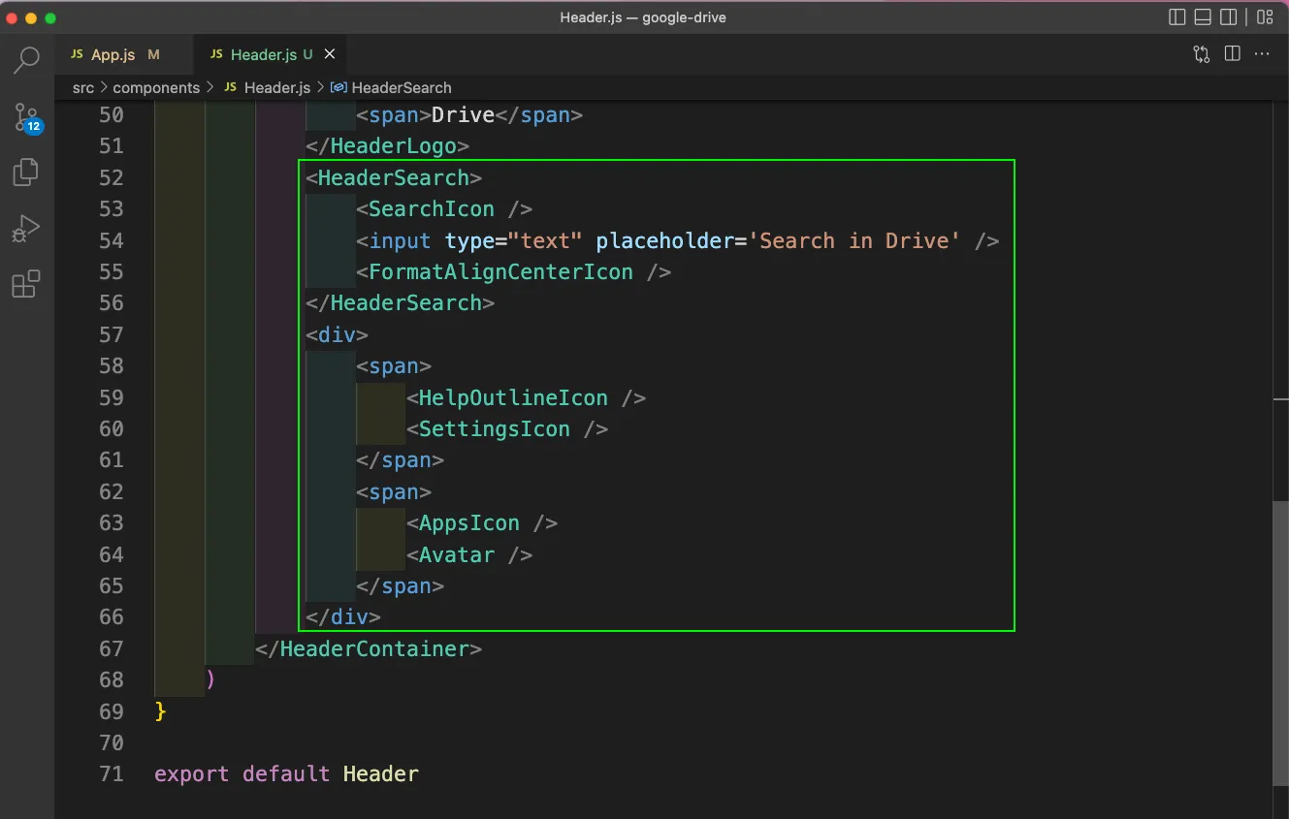Screen dimensions: 1289x819
Task: Click the closing /HeaderSearch tag on line 56
Action: (x=400, y=303)
